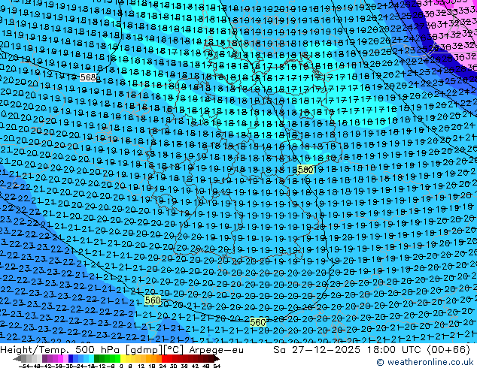The image size is (477, 368).
Task: Pick the dark blue -30 swatch in legend
Action: point(71,359)
